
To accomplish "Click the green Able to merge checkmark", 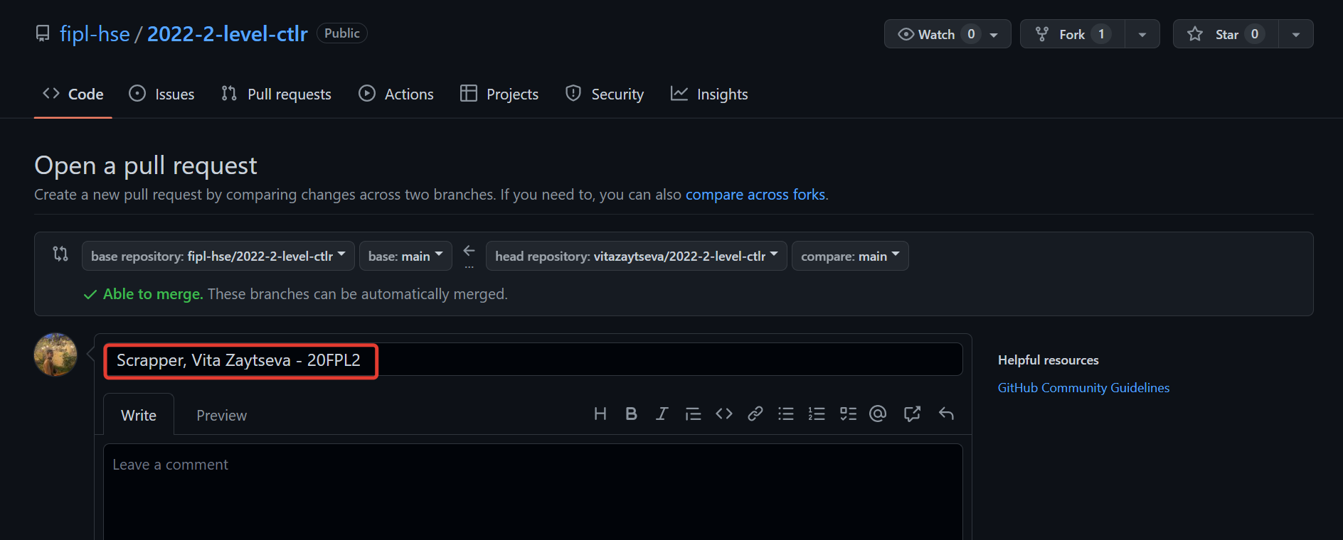I will 90,295.
